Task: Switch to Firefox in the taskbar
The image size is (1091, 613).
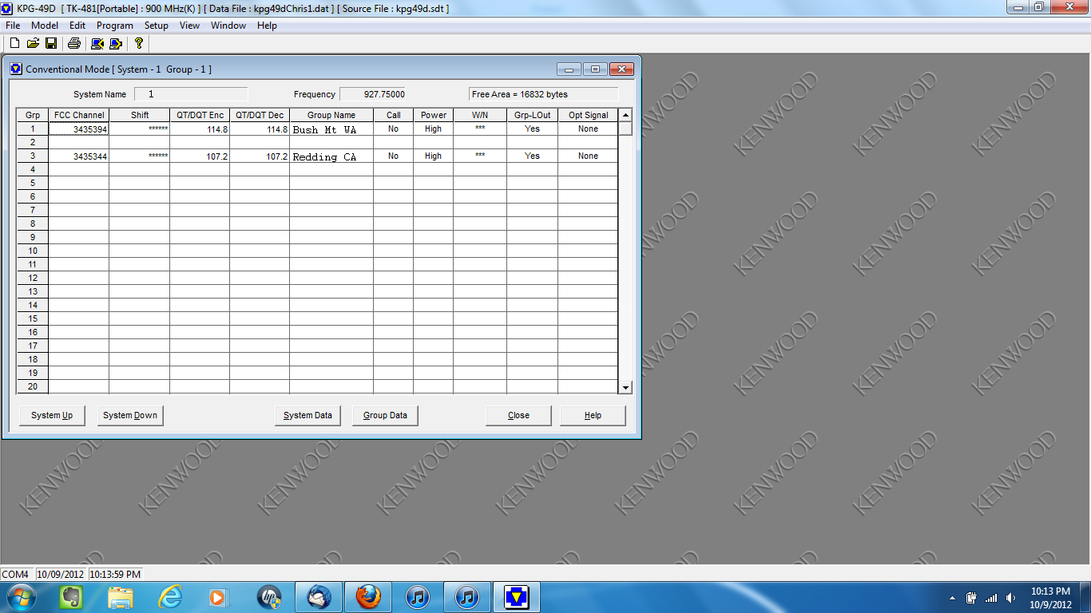Action: pos(368,597)
